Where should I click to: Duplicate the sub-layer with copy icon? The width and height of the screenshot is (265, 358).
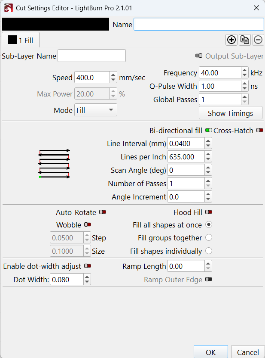coord(245,40)
